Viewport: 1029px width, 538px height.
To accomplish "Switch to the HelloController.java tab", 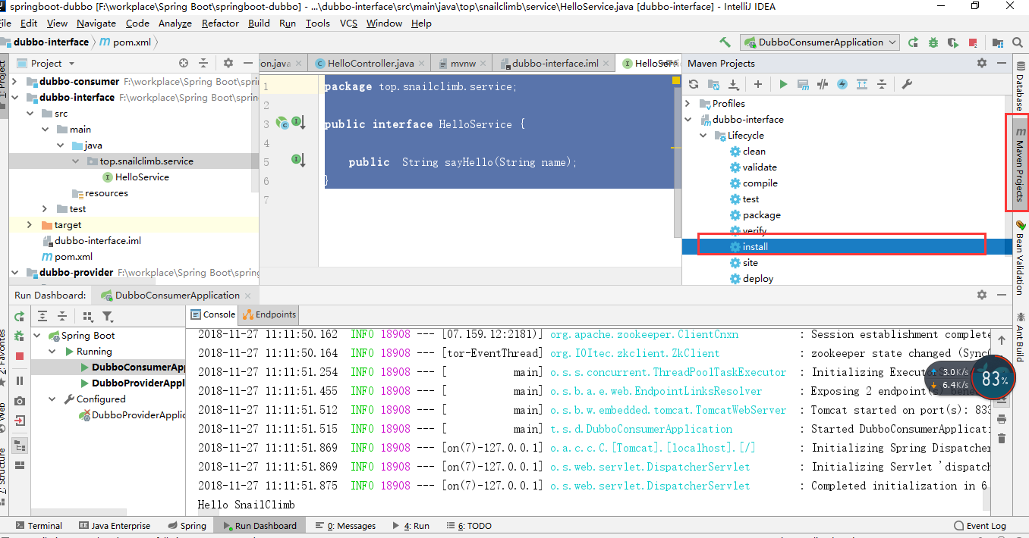I will click(370, 64).
